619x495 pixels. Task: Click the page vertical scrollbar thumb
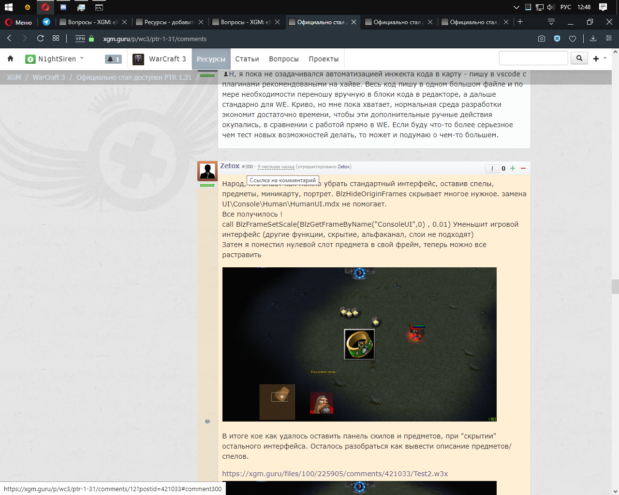click(615, 286)
